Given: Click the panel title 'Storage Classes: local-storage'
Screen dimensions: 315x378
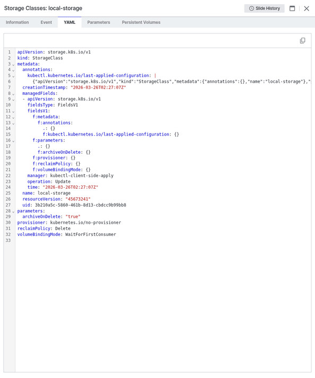Looking at the screenshot, I should pos(43,8).
